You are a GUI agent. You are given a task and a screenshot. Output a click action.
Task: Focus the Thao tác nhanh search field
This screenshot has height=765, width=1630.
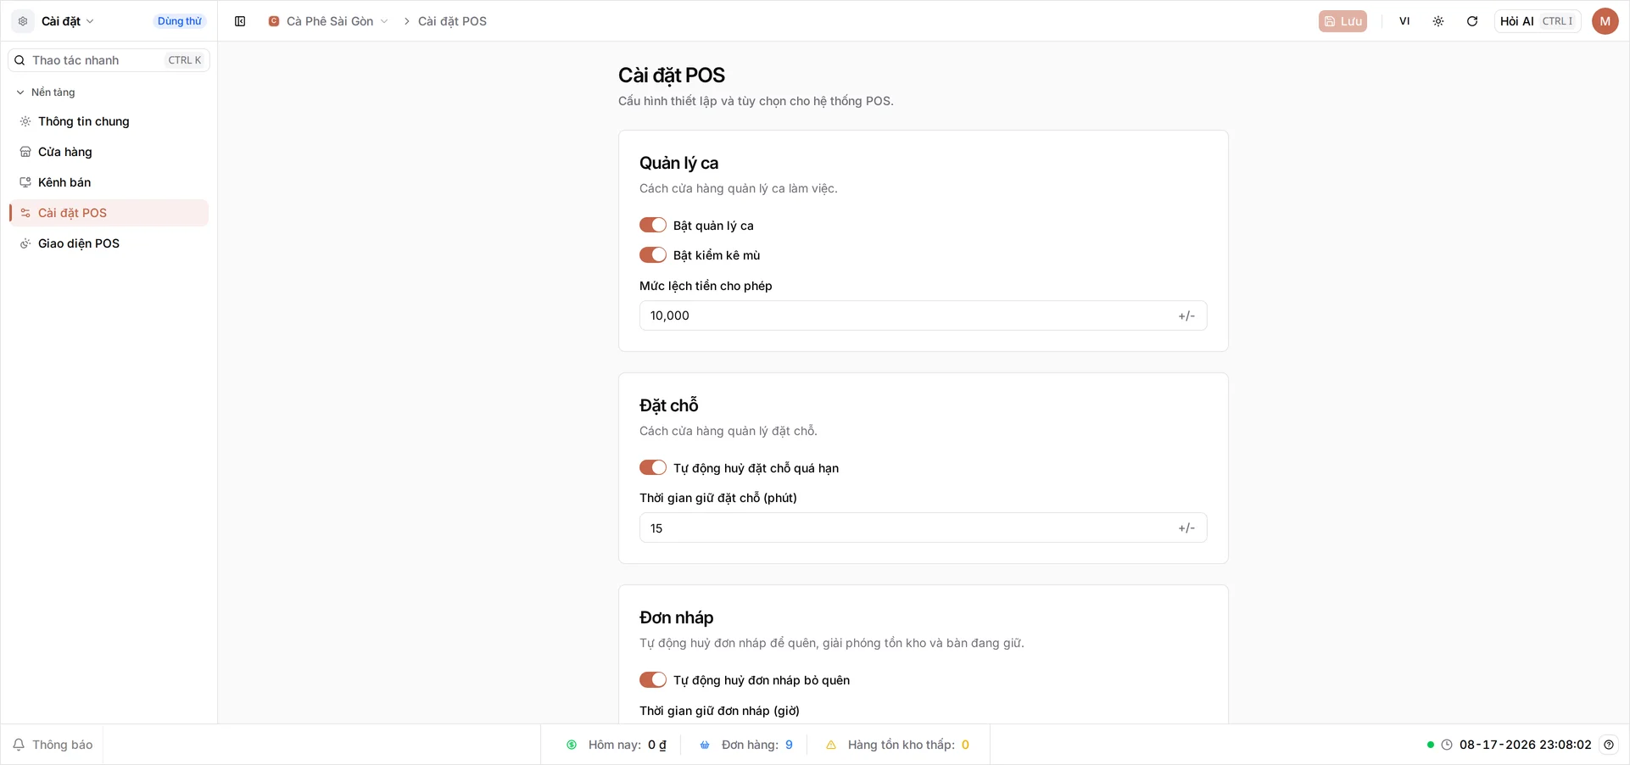pos(109,60)
